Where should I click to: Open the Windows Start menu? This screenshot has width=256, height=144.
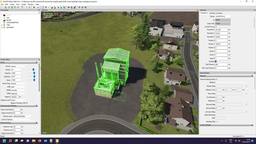(4, 141)
